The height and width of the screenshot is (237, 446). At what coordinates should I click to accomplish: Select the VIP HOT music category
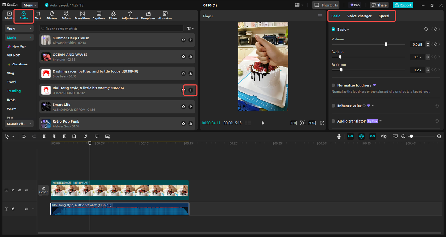click(13, 55)
